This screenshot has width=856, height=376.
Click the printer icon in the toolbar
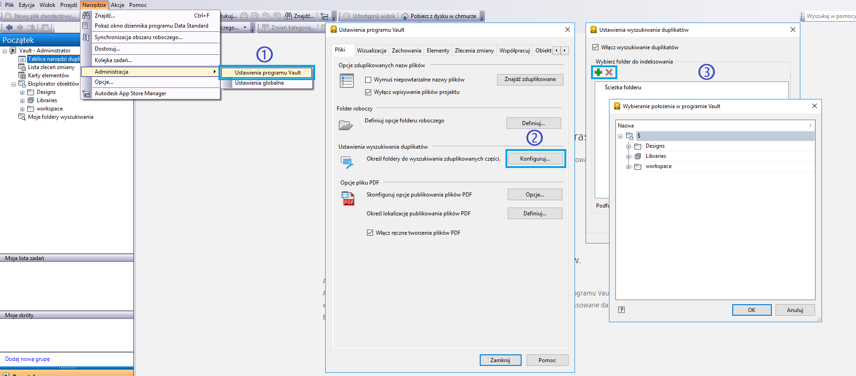pos(244,16)
